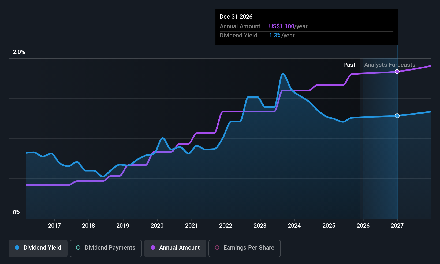Screen dimensions: 440x264
Task: Expand the Dec 31 2026 tooltip details
Action: click(x=306, y=27)
